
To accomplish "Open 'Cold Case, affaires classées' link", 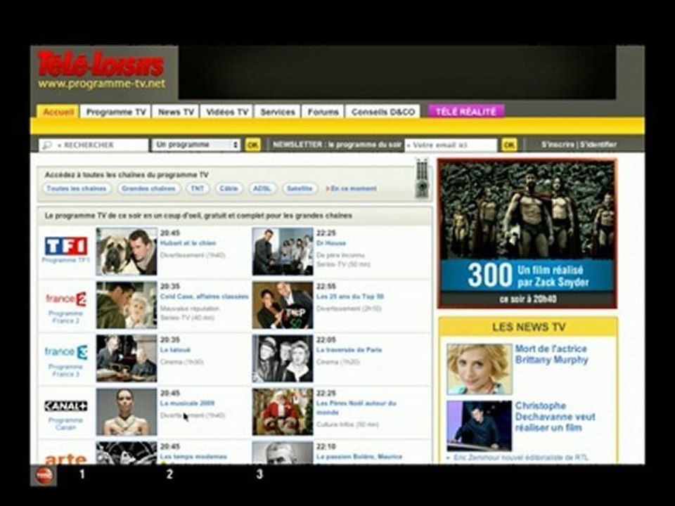I will click(x=205, y=297).
